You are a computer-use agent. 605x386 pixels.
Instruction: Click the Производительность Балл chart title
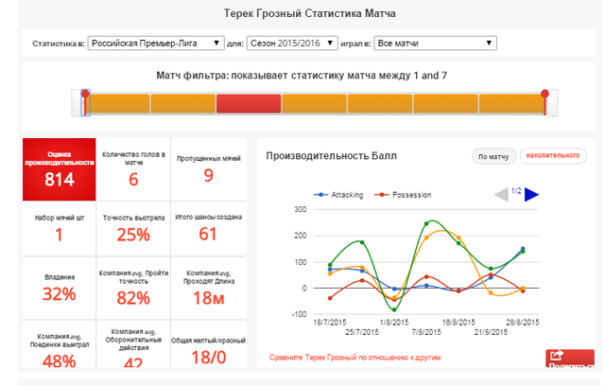coord(331,156)
